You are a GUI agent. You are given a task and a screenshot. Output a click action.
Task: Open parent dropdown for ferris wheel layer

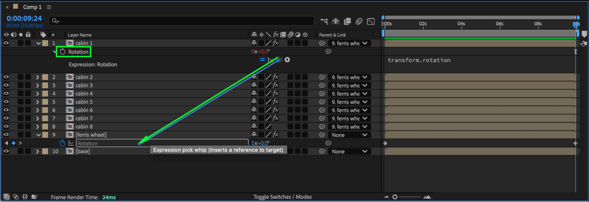(349, 135)
